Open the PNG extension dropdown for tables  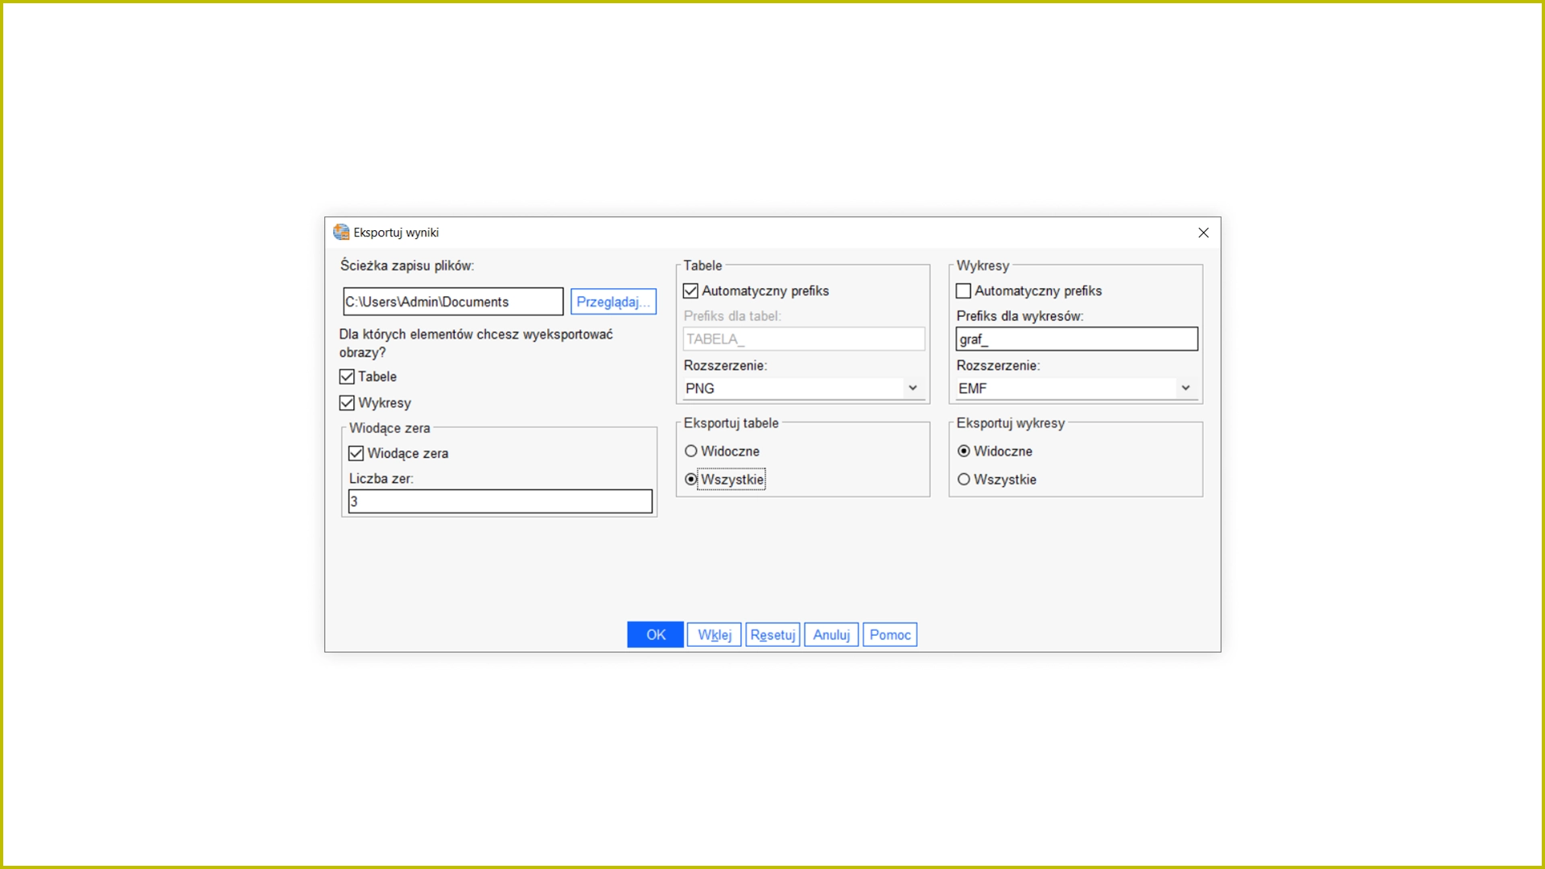click(913, 389)
